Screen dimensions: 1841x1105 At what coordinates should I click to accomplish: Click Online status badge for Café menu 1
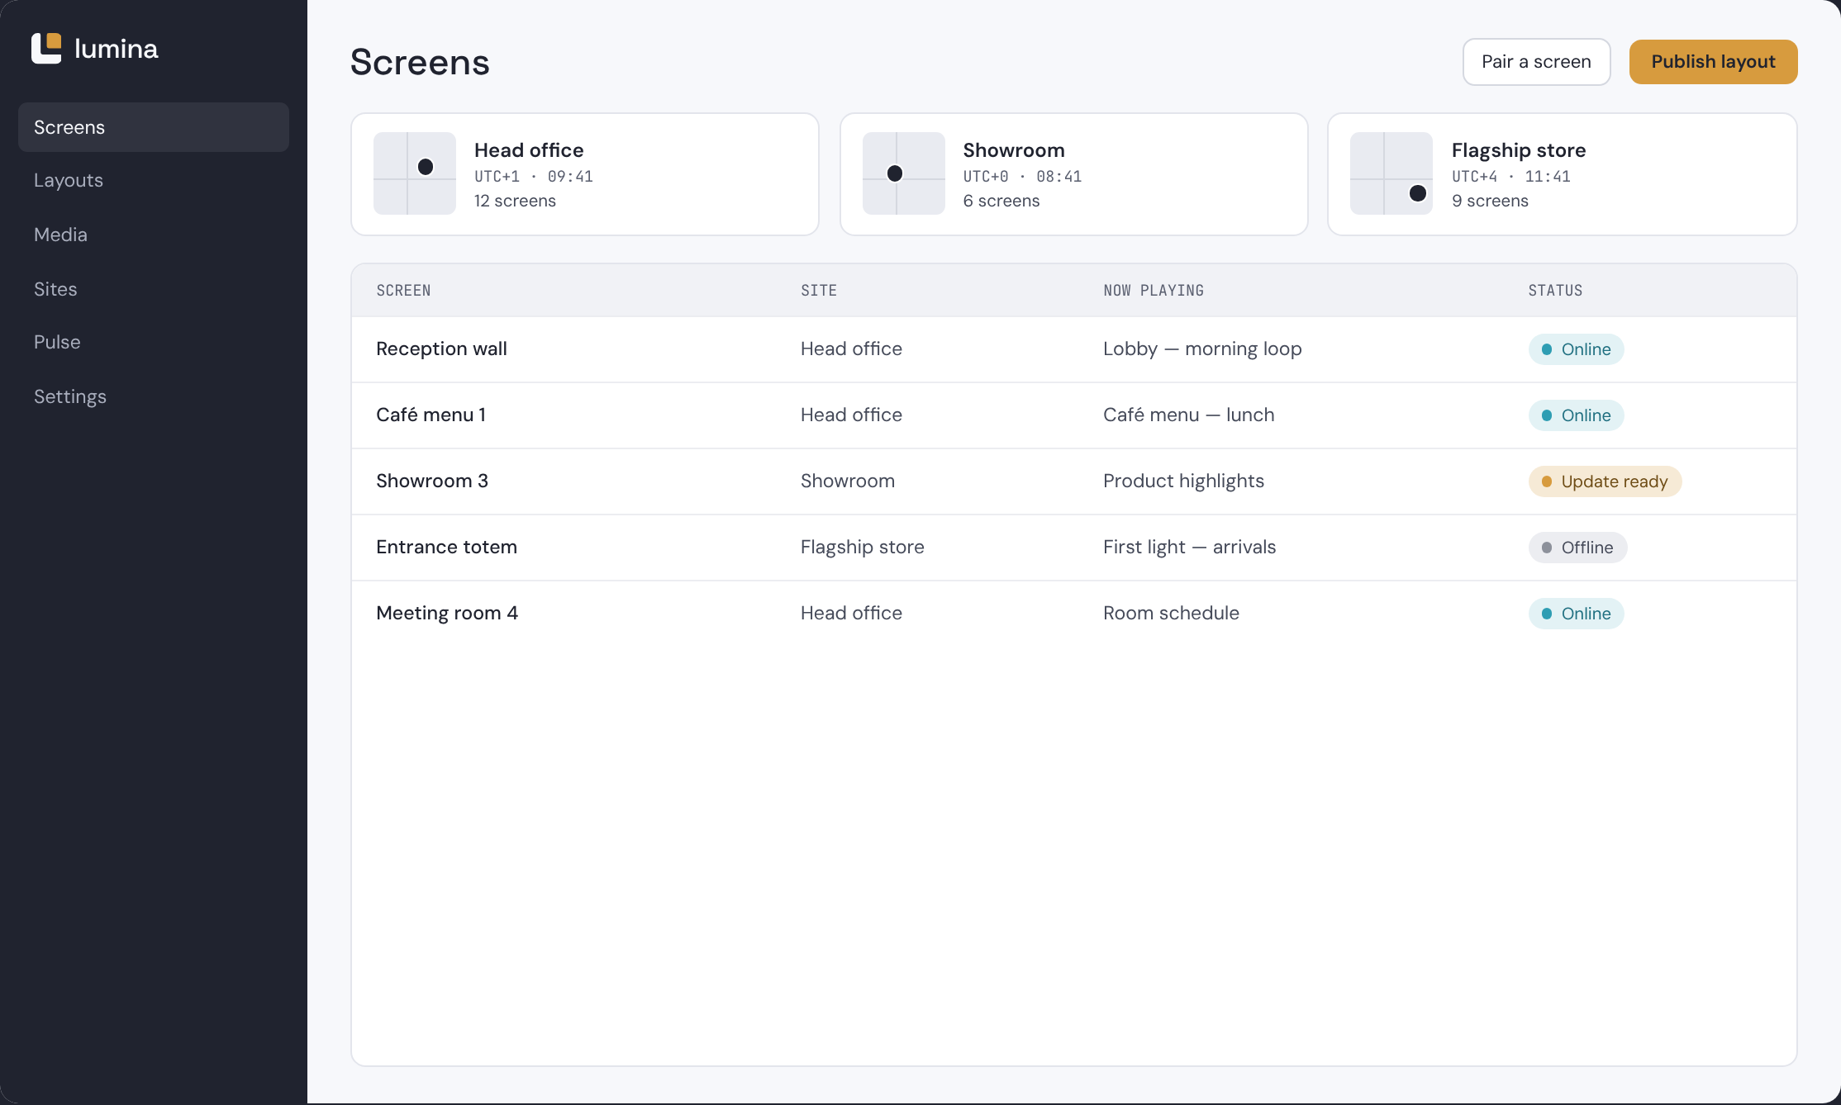coord(1576,415)
